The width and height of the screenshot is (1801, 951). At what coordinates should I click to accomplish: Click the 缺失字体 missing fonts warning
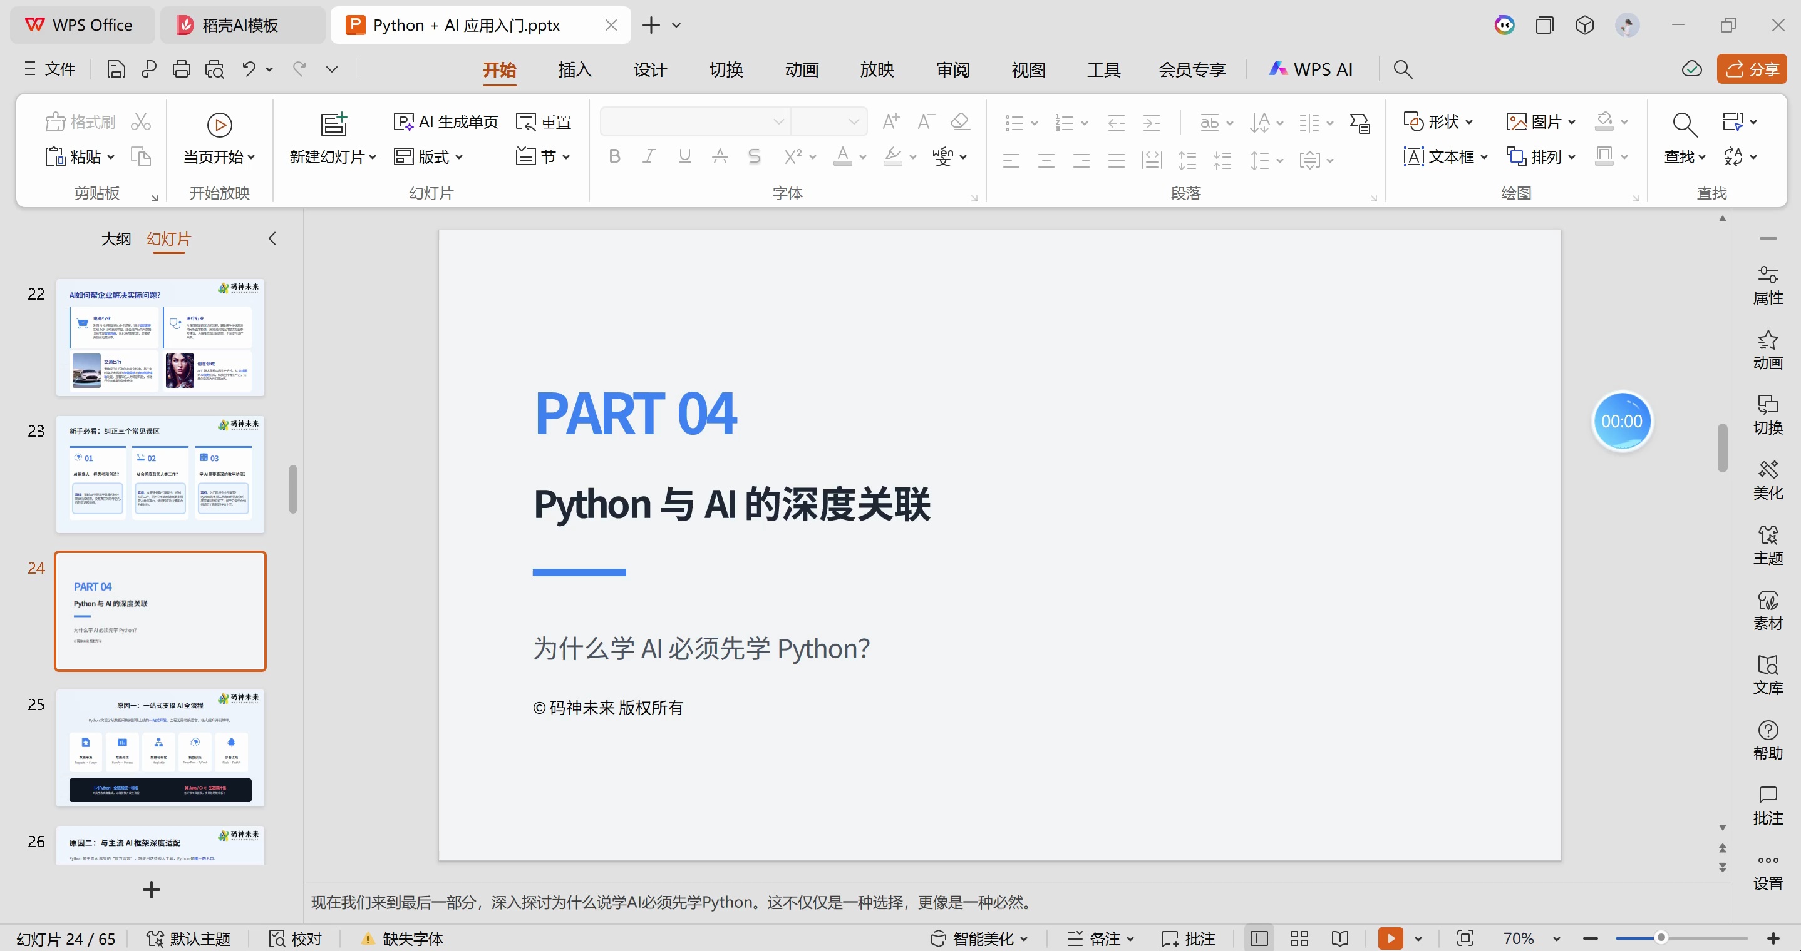(403, 938)
